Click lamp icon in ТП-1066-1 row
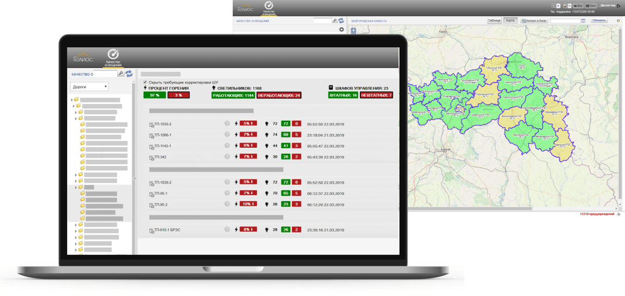This screenshot has height=296, width=625. [267, 135]
